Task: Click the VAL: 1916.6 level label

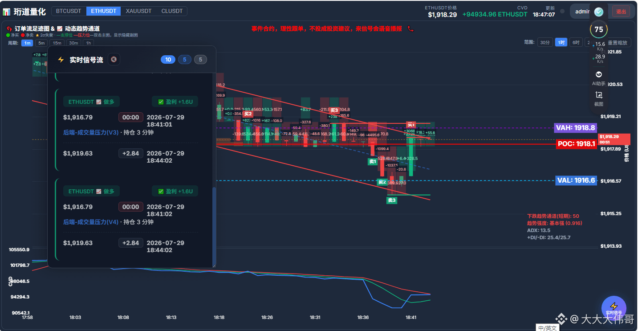Action: pos(576,180)
